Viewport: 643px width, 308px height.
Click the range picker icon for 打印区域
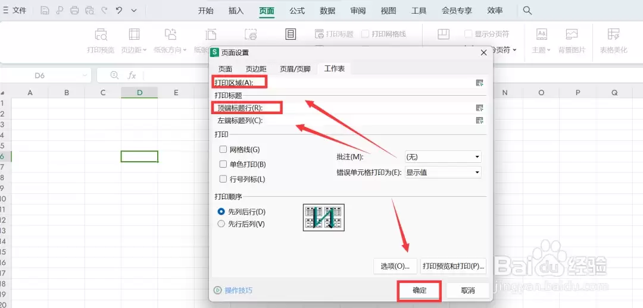coord(479,83)
